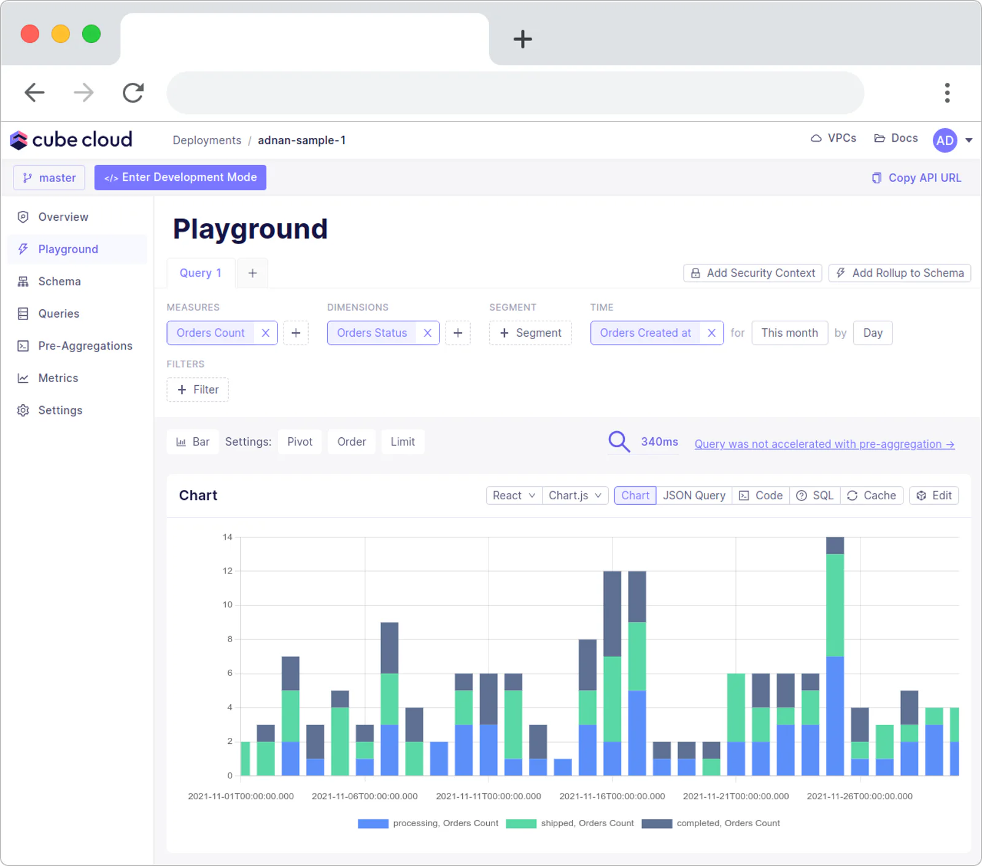Remove the Orders Status dimension
Screen dimensions: 982x866
tap(428, 333)
